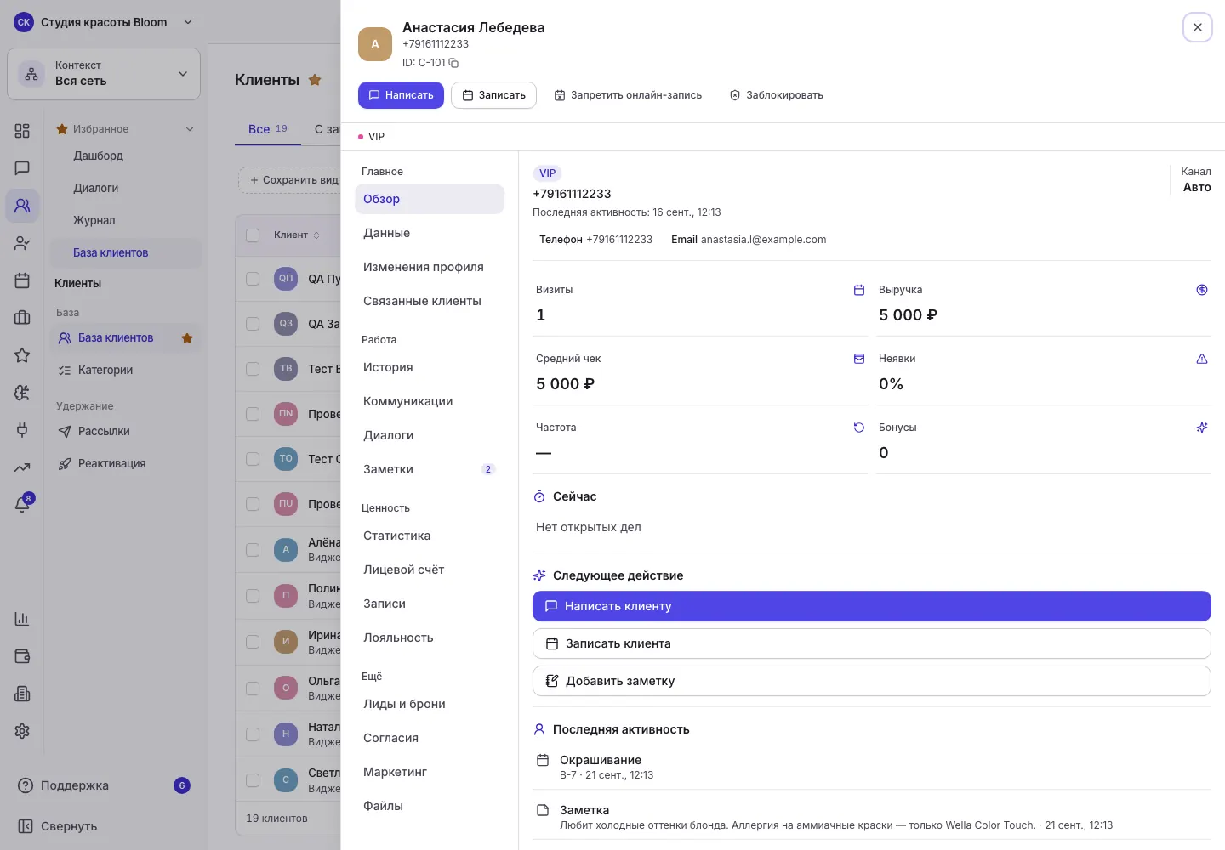Click the coin icon on Выручка card
Image resolution: width=1225 pixels, height=850 pixels.
pos(1202,290)
